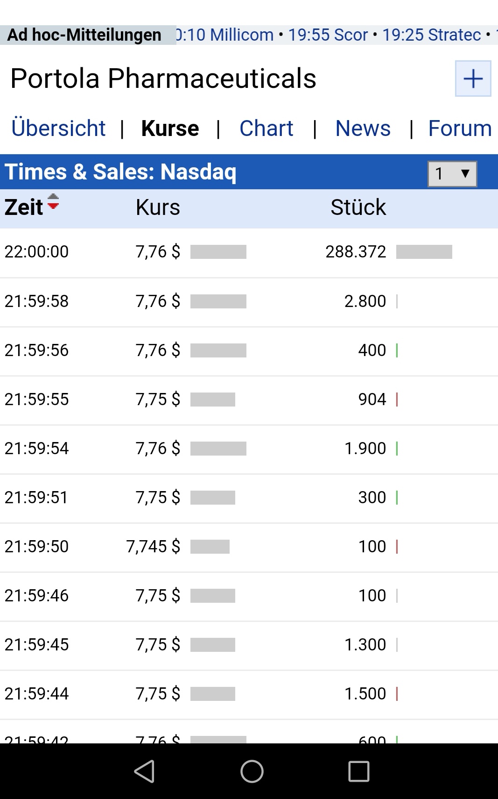
Task: Select the Kurse tab
Action: click(170, 128)
